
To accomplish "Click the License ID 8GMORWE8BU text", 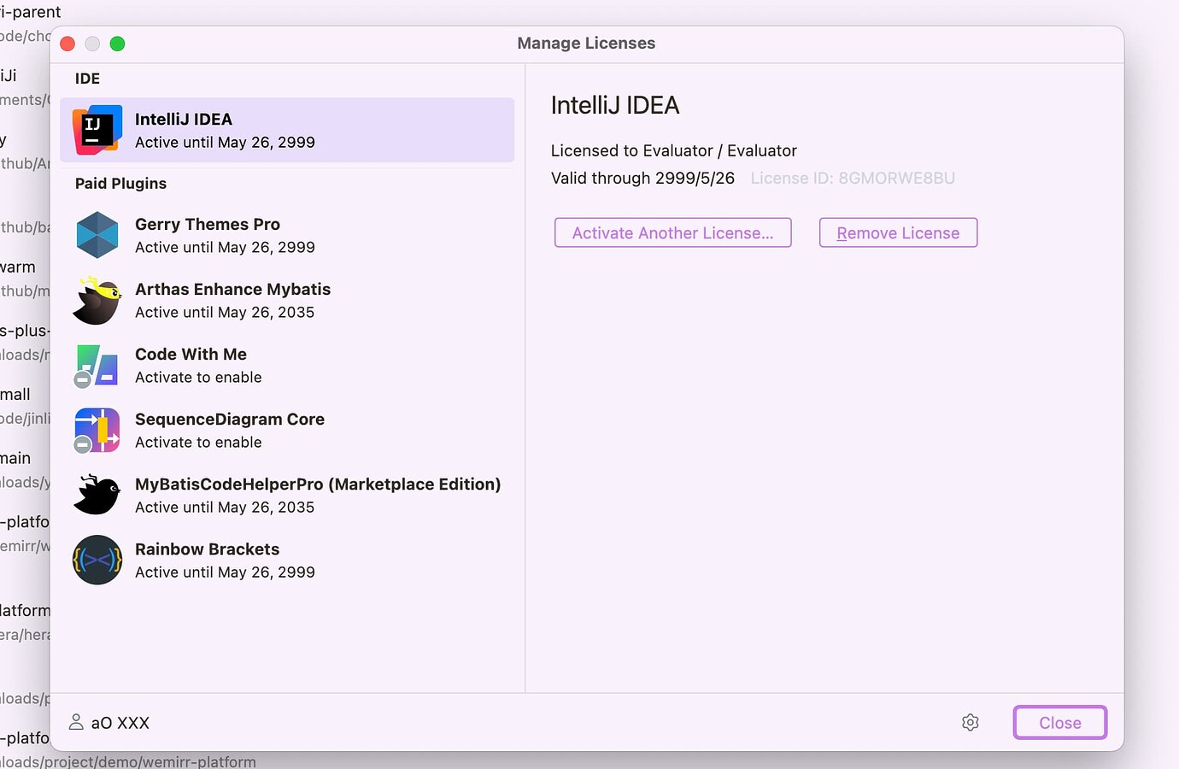I will pos(853,178).
